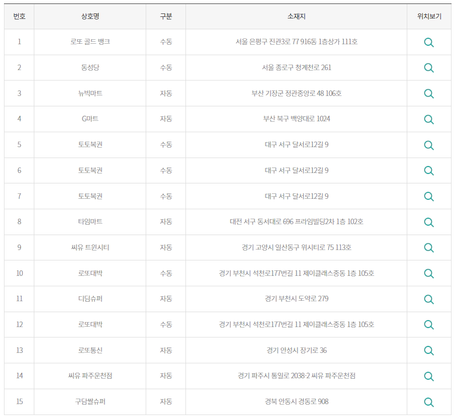The width and height of the screenshot is (454, 418).
Task: Select store name 동성당
Action: (x=90, y=68)
